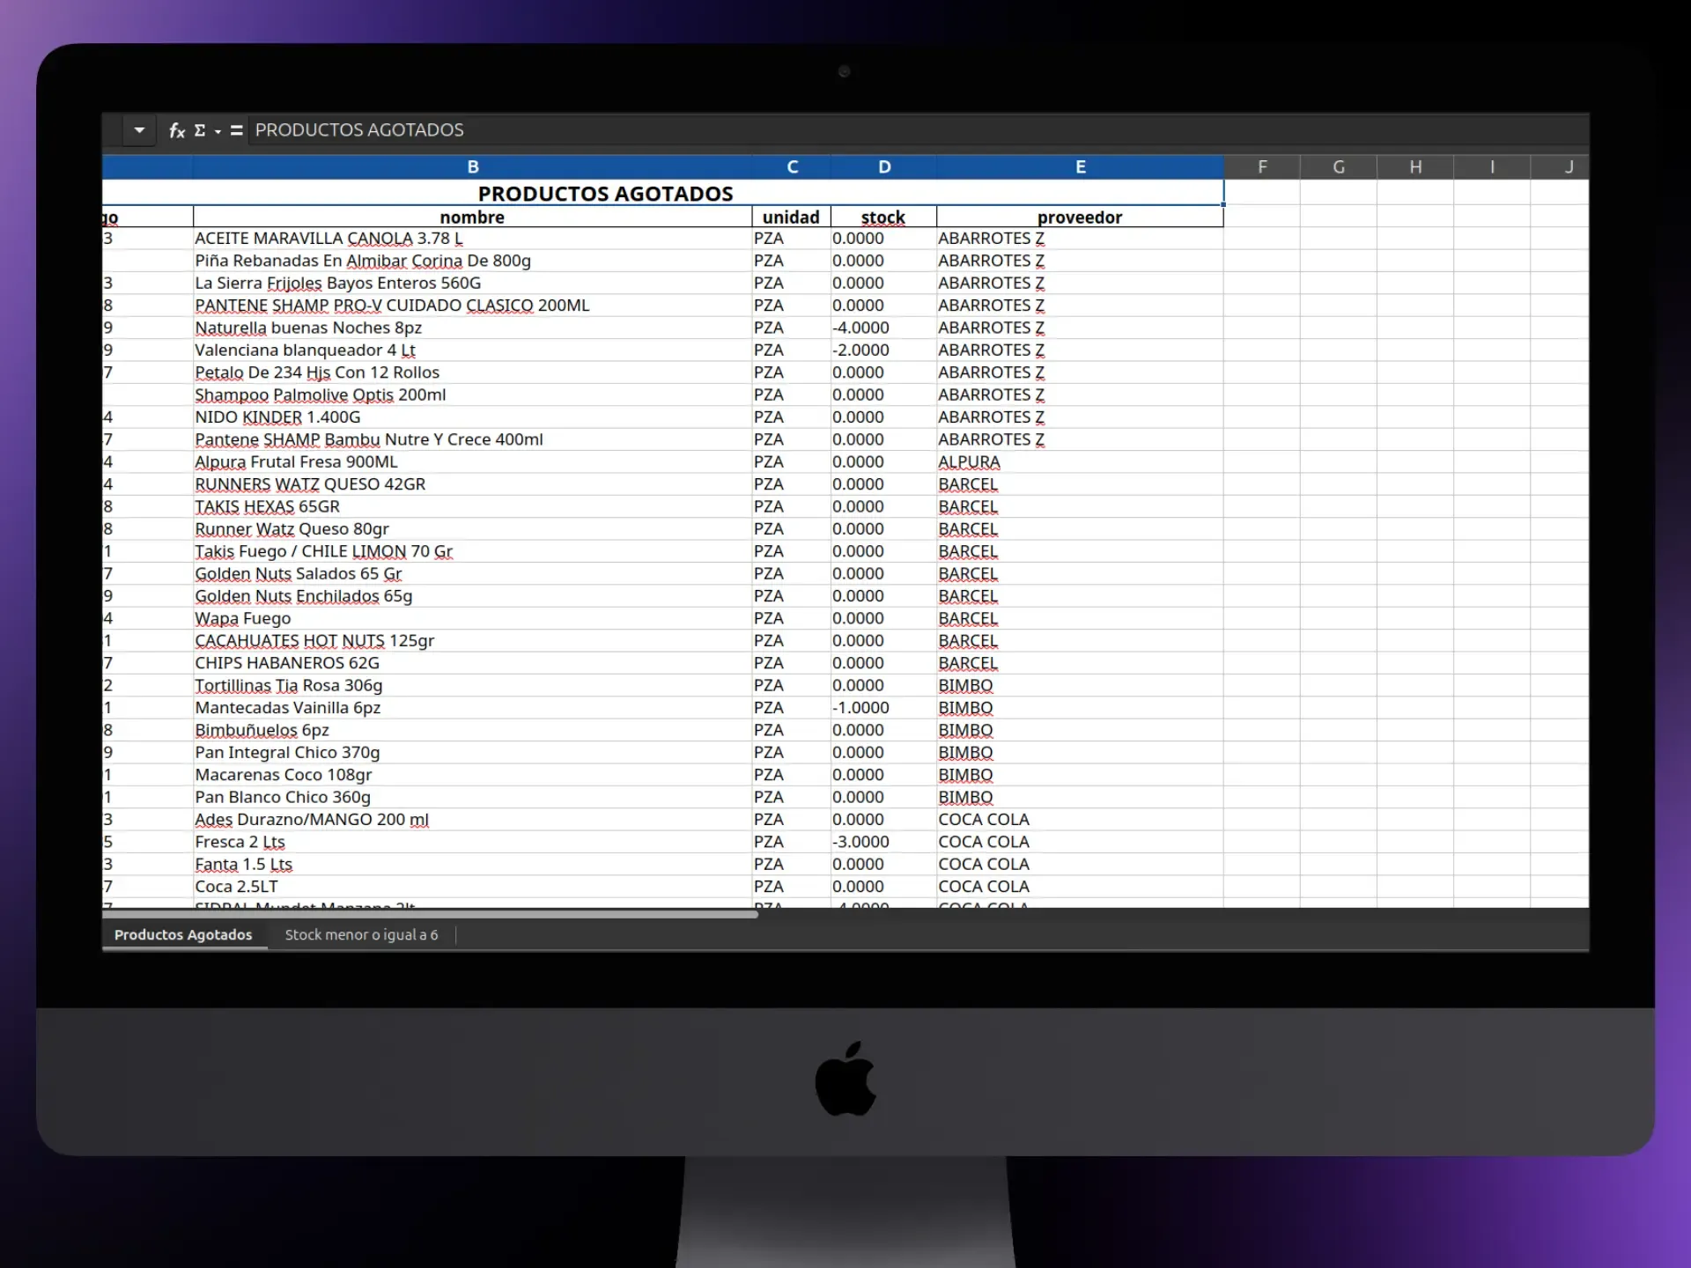Click 'Fanta 1.5 Lts' cell
1691x1268 pixels.
tap(472, 865)
